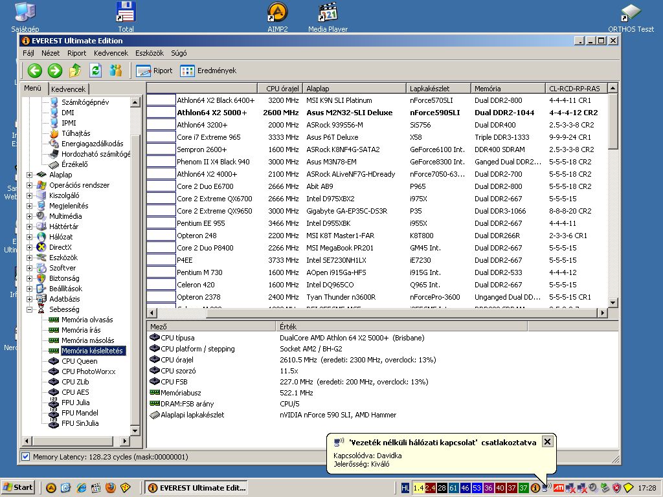Open AIMP2 desktop shortcut
This screenshot has height=497, width=663.
coord(277,17)
